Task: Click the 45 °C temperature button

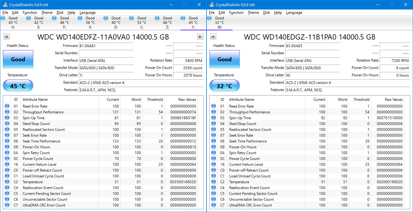Action: click(x=18, y=86)
